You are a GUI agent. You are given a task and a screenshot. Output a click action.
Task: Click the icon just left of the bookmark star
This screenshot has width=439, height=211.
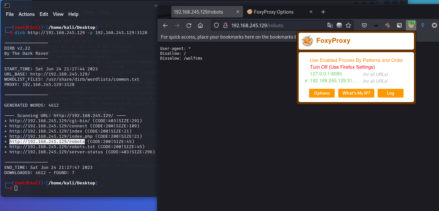pyautogui.click(x=339, y=25)
